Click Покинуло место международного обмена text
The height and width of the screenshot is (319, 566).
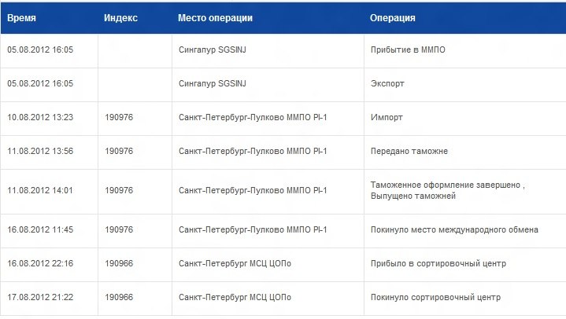tap(454, 229)
